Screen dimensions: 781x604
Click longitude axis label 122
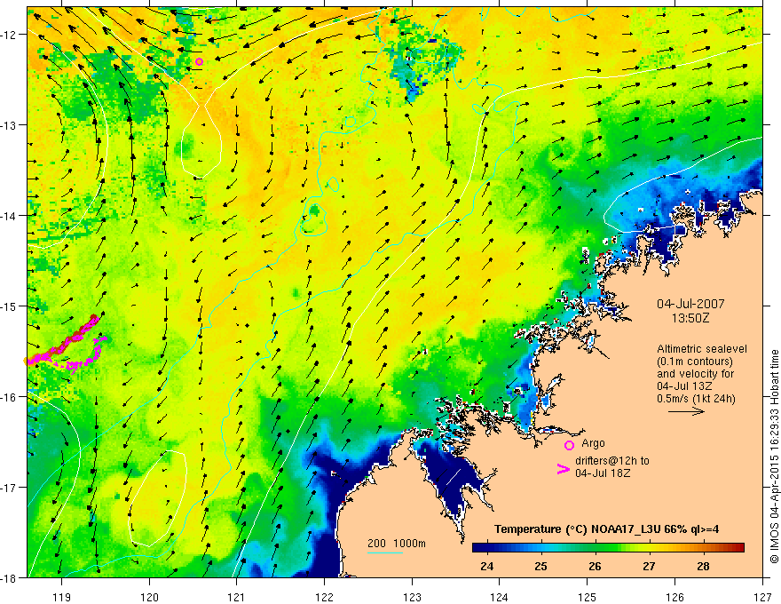coord(324,597)
